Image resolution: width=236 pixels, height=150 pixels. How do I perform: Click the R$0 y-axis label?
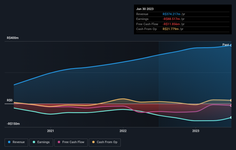click(10, 100)
